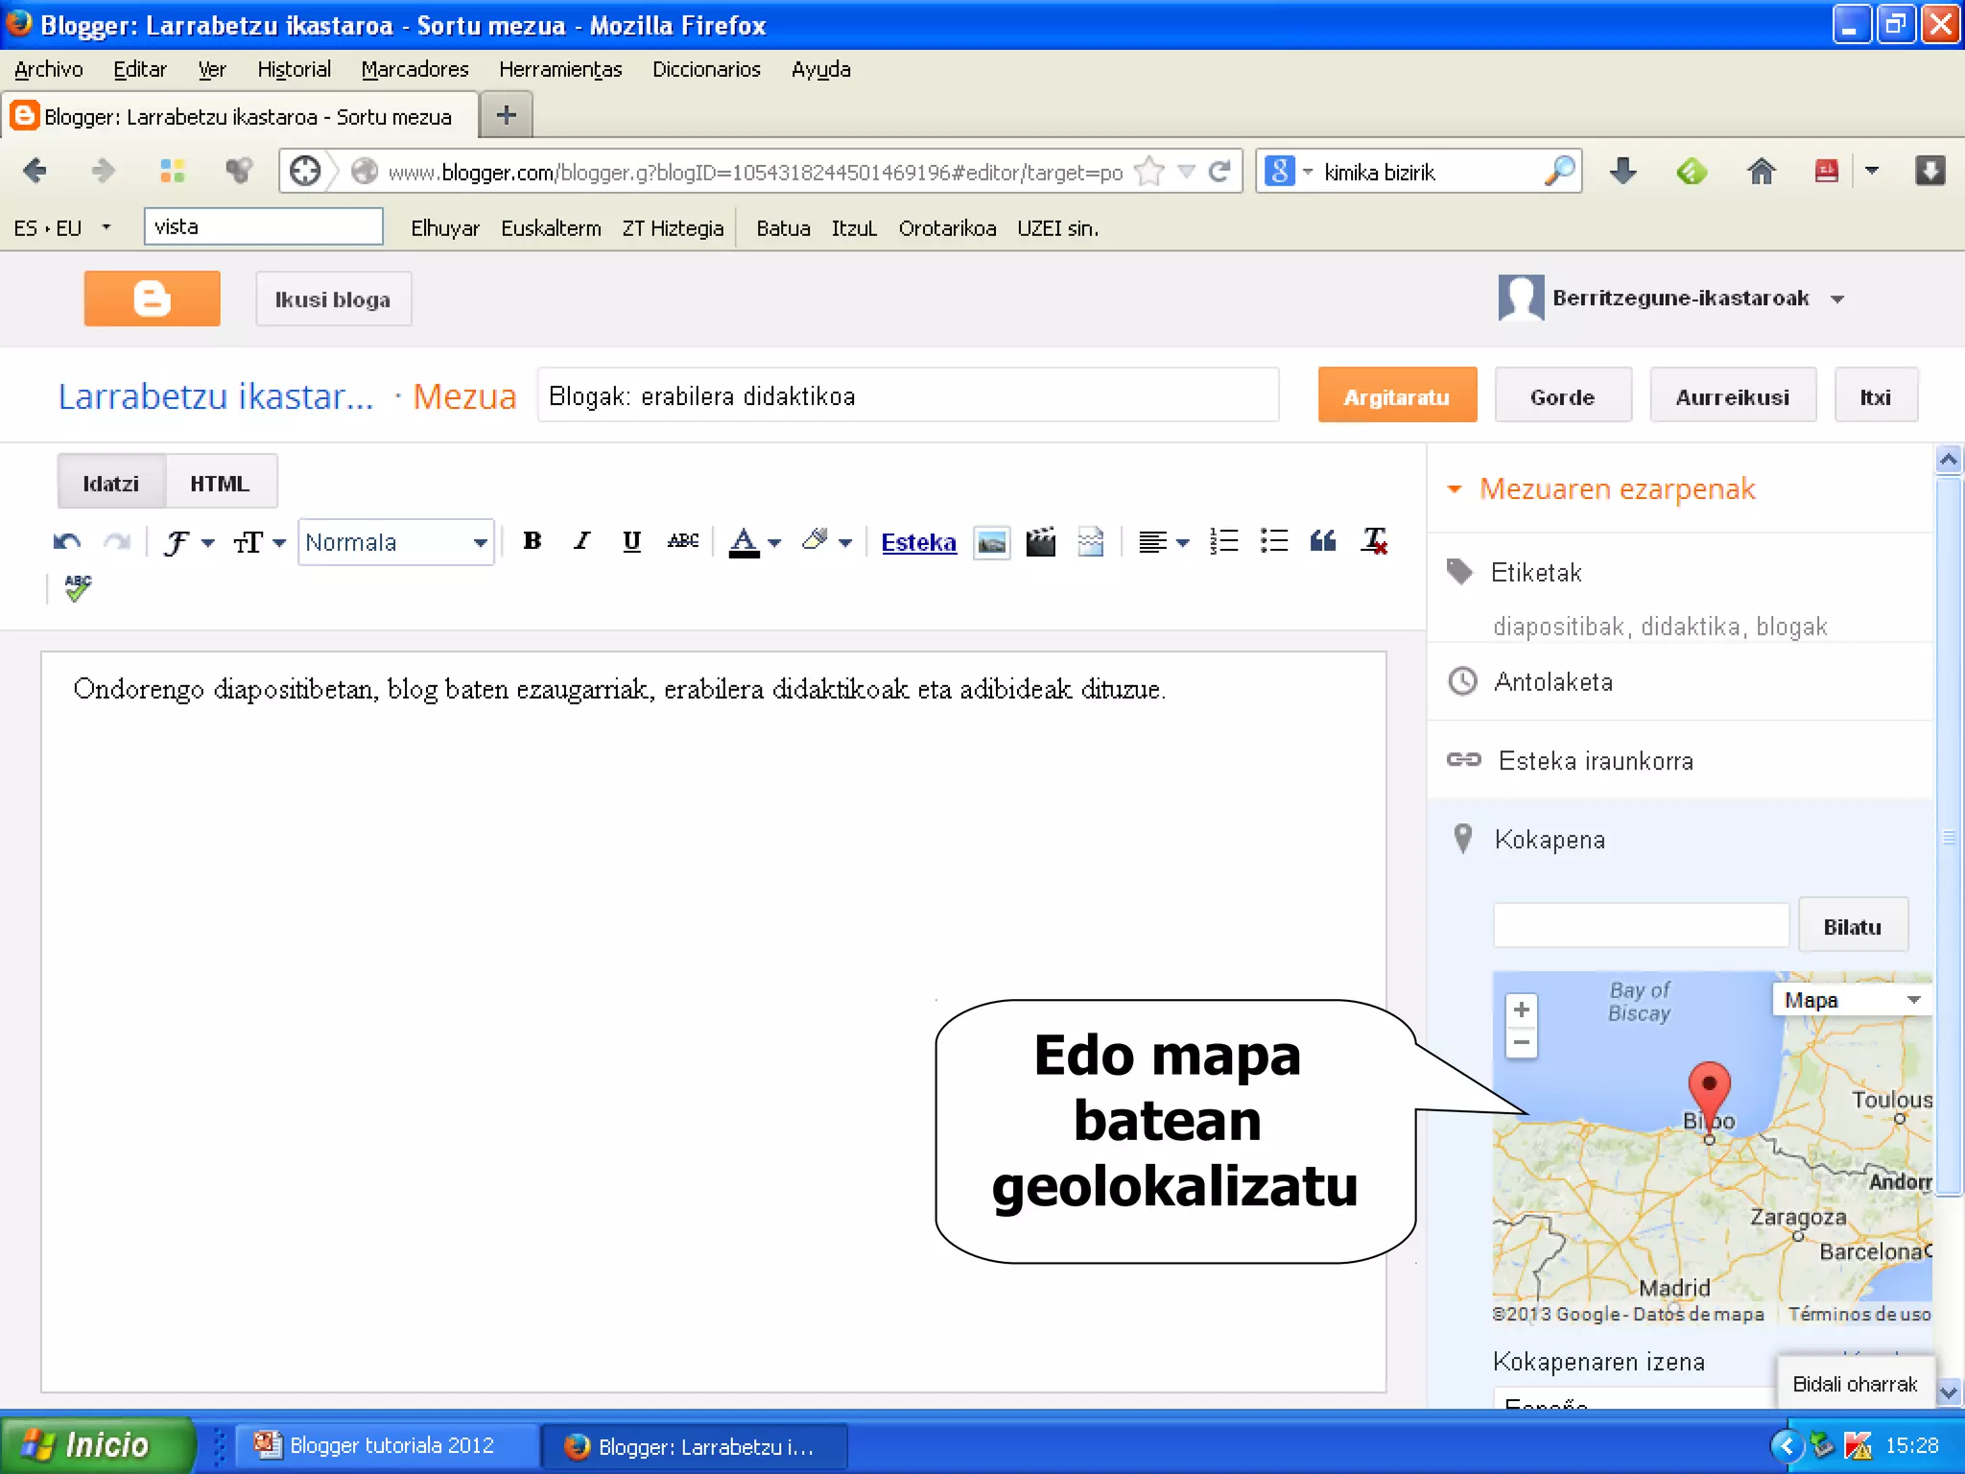Image resolution: width=1965 pixels, height=1474 pixels.
Task: Click the orange Blogger logo button
Action: [152, 298]
